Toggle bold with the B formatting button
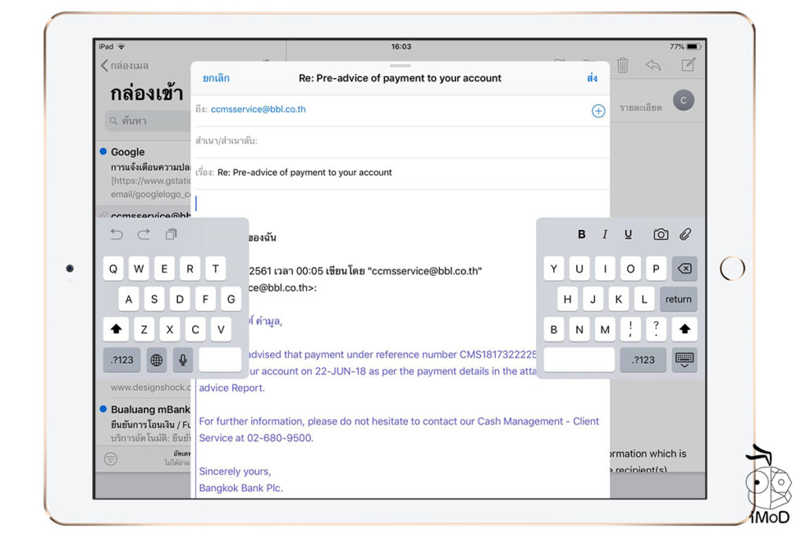Viewport: 806px width, 538px height. [581, 234]
